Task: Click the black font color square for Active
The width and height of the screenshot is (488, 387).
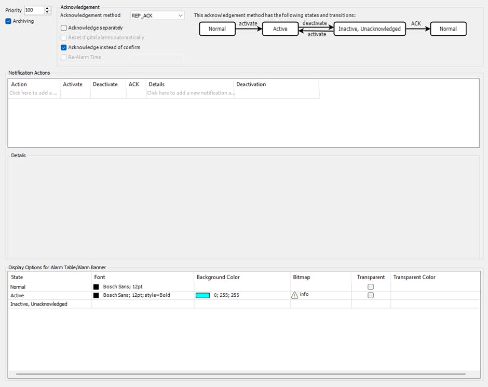Action: pos(96,295)
